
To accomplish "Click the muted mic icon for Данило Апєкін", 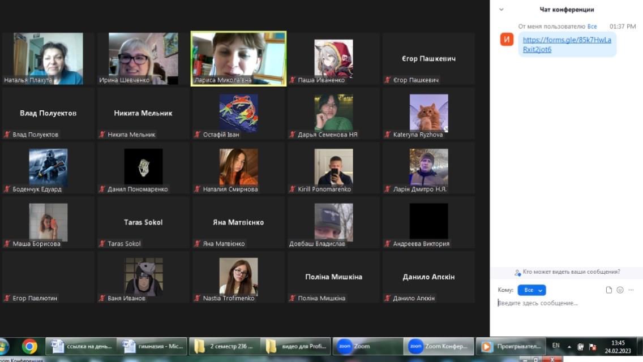I will [x=388, y=298].
